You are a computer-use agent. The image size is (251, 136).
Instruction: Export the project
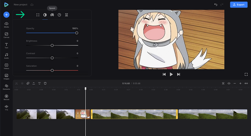(x=239, y=5)
